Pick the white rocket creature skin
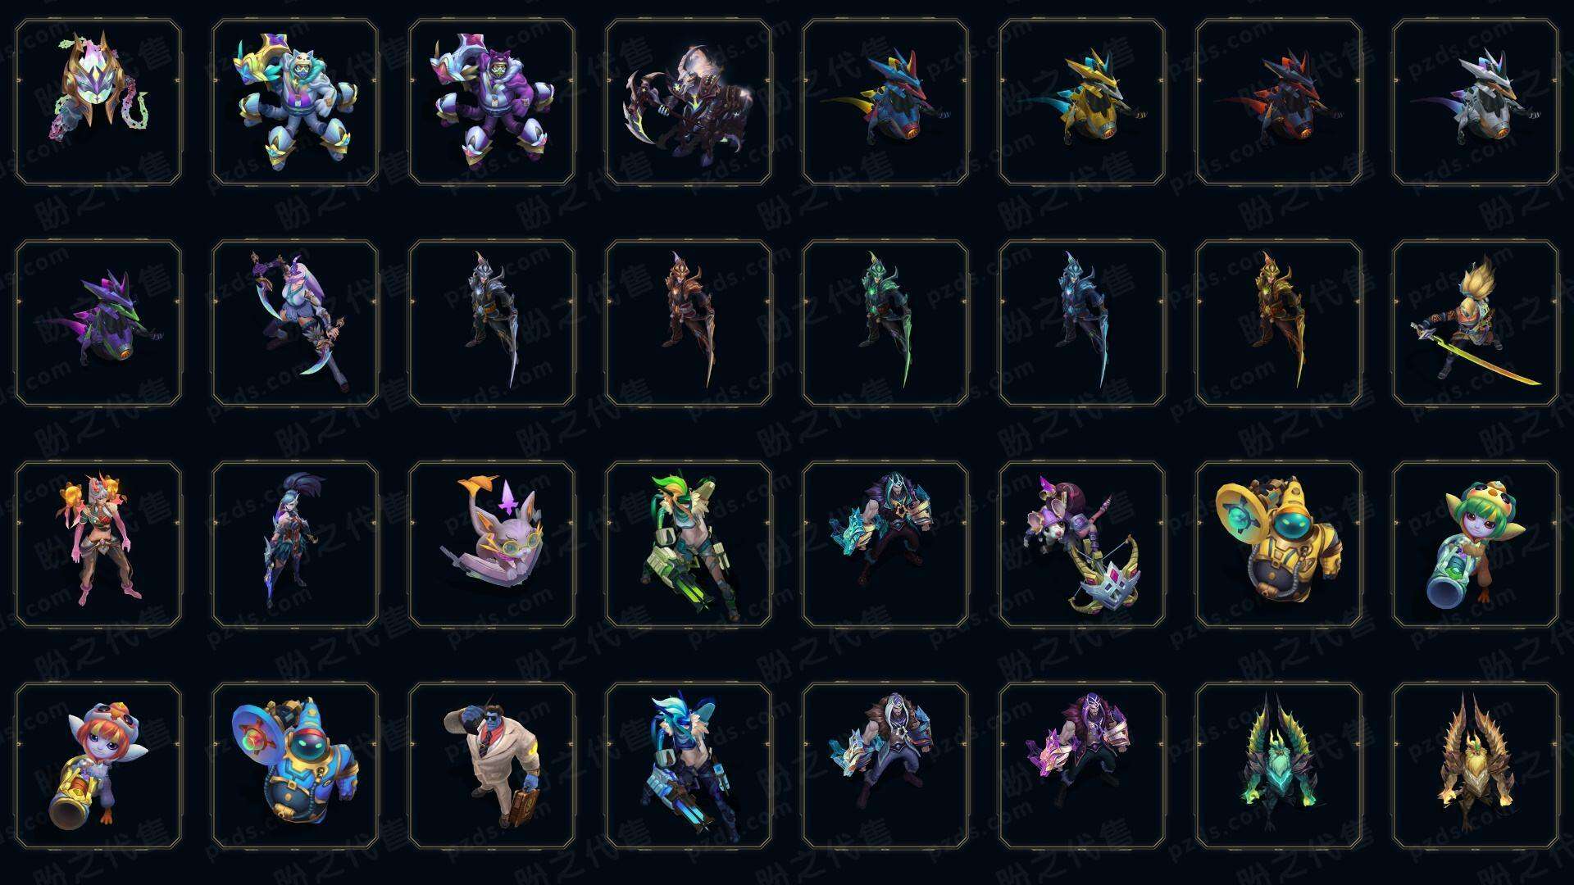 tap(1476, 102)
